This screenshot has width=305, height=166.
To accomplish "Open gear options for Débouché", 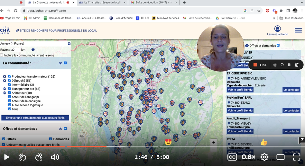I will pos(5,81).
